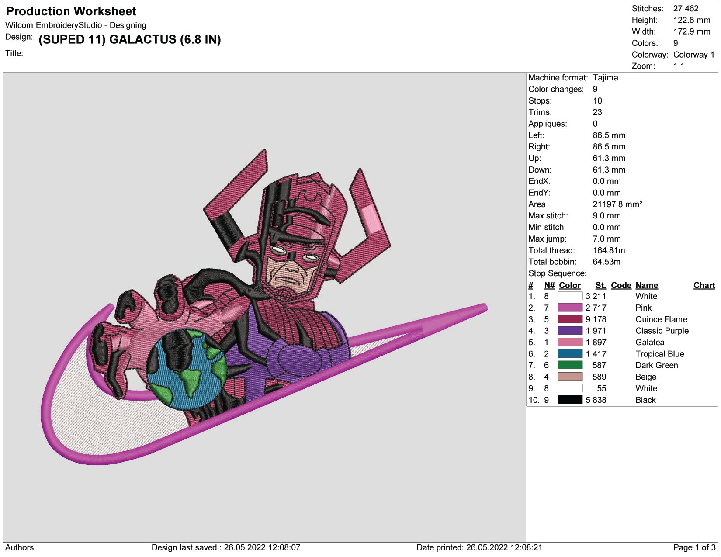Click the Beige color swatch

coord(570,377)
